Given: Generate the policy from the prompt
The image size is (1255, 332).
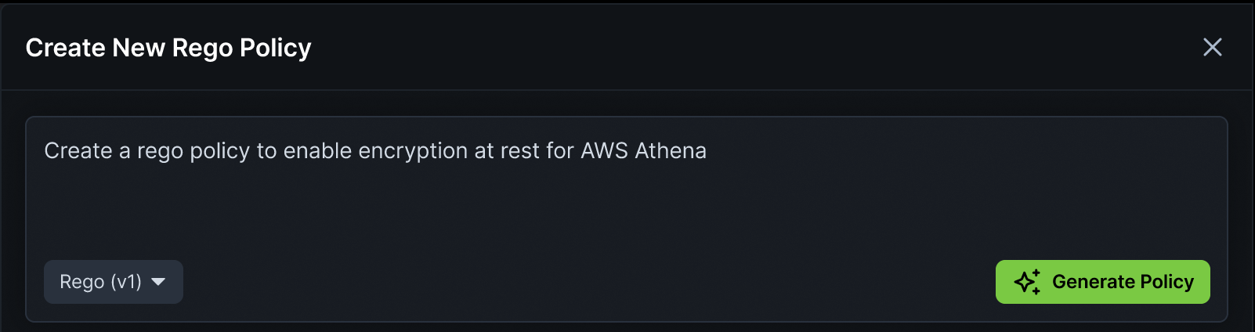Looking at the screenshot, I should coord(1102,282).
